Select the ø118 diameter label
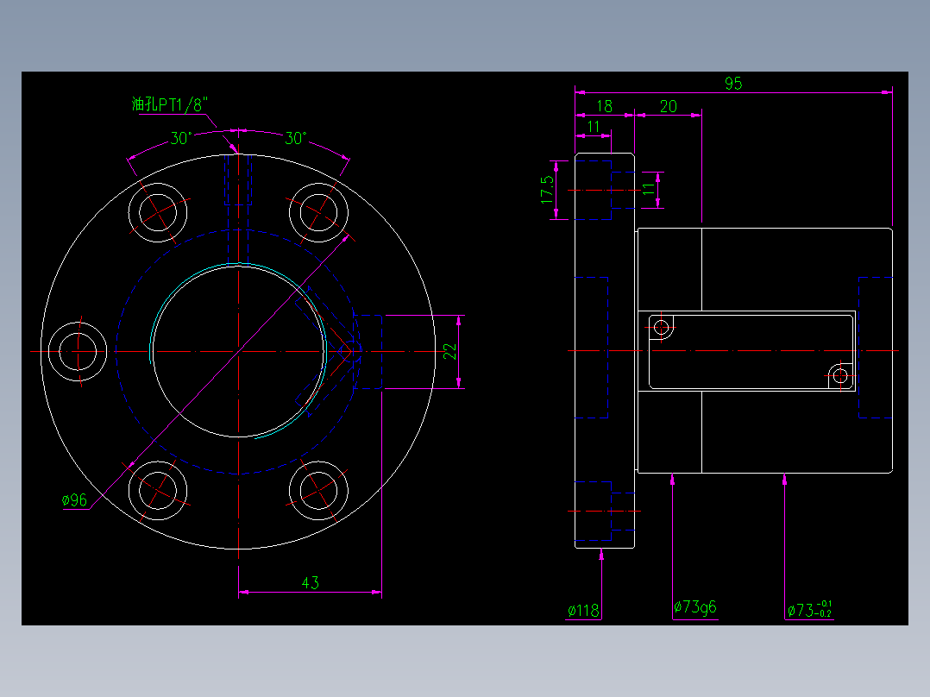This screenshot has height=697, width=930. tap(583, 611)
